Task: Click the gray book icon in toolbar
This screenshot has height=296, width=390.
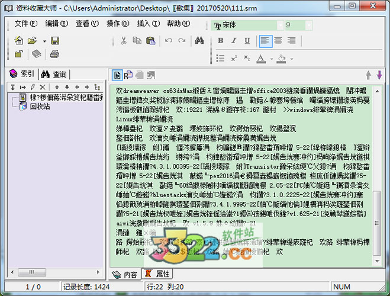Action: click(37, 54)
